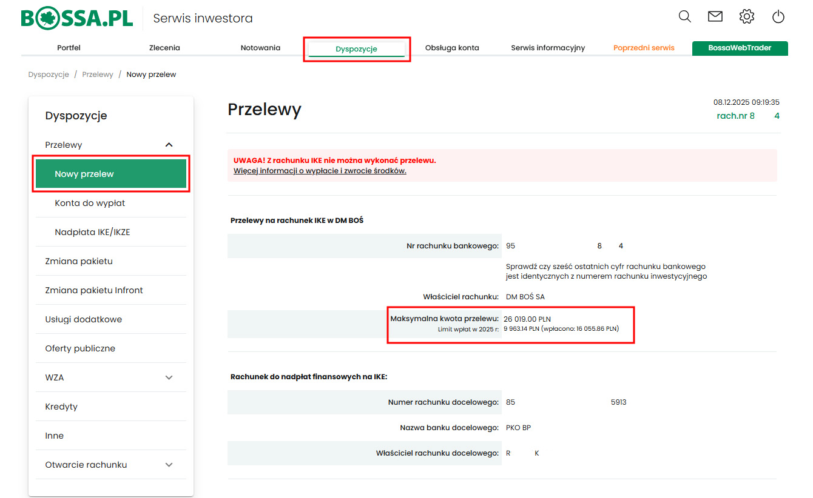813x498 pixels.
Task: Launch the BossaWebTrader button
Action: [x=740, y=48]
